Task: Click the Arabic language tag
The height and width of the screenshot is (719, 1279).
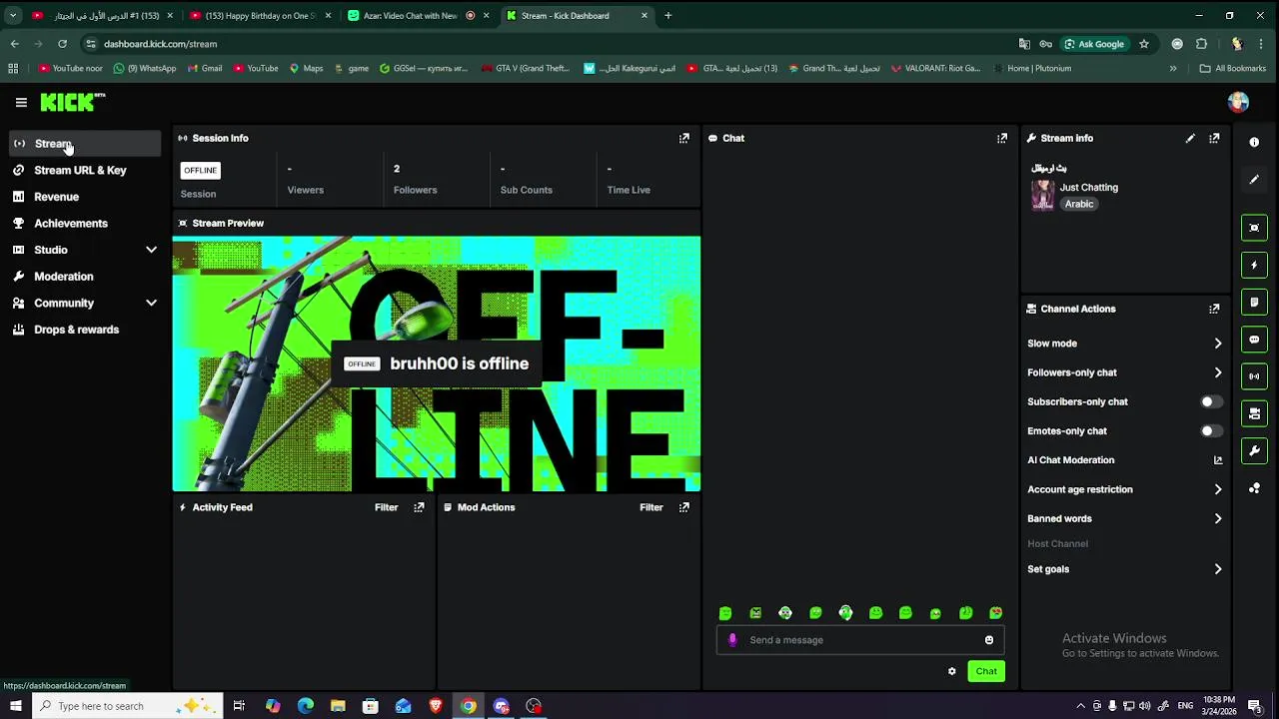Action: tap(1079, 204)
